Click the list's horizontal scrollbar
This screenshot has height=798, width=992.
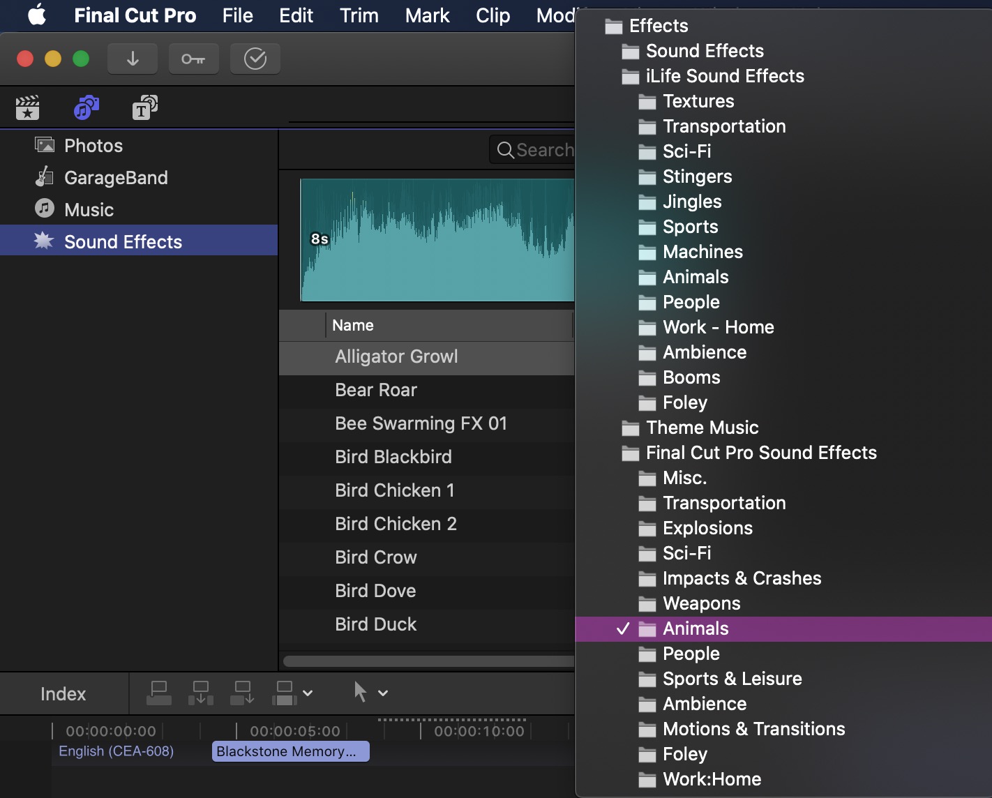[429, 661]
